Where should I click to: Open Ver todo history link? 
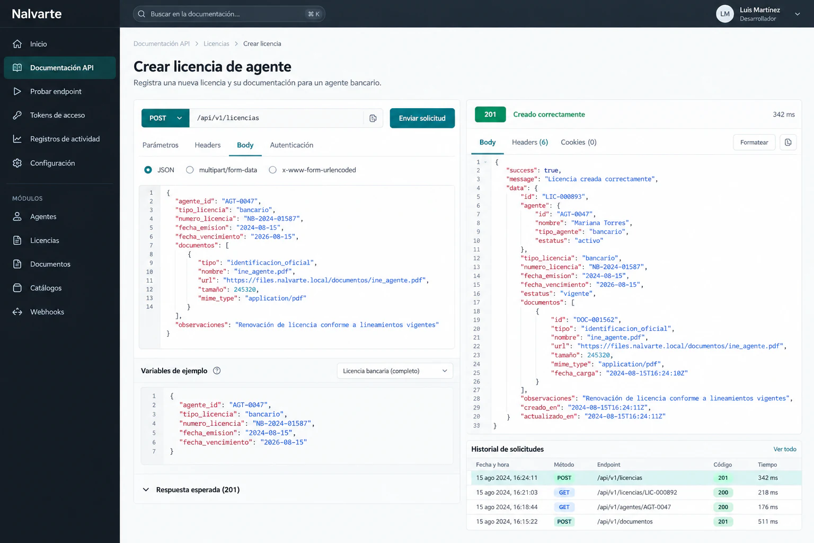785,449
